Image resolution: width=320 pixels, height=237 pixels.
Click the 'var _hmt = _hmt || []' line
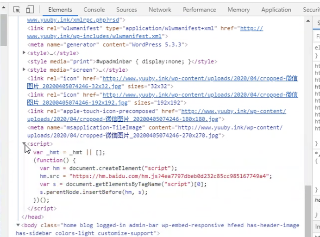(x=69, y=152)
